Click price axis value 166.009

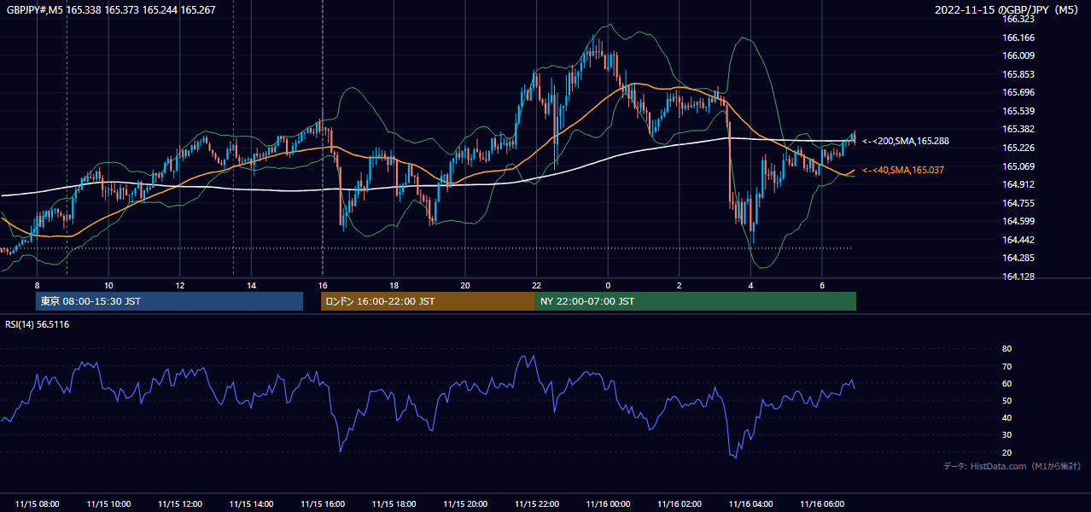[1018, 55]
